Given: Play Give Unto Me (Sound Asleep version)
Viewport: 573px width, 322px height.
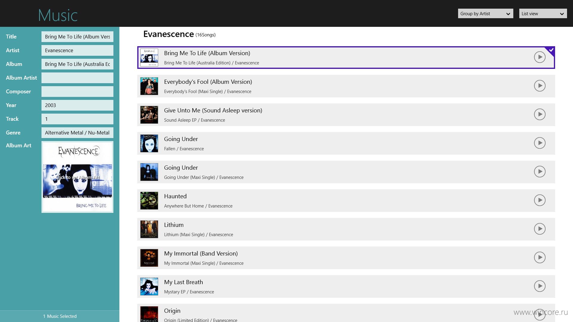Looking at the screenshot, I should click(x=540, y=114).
